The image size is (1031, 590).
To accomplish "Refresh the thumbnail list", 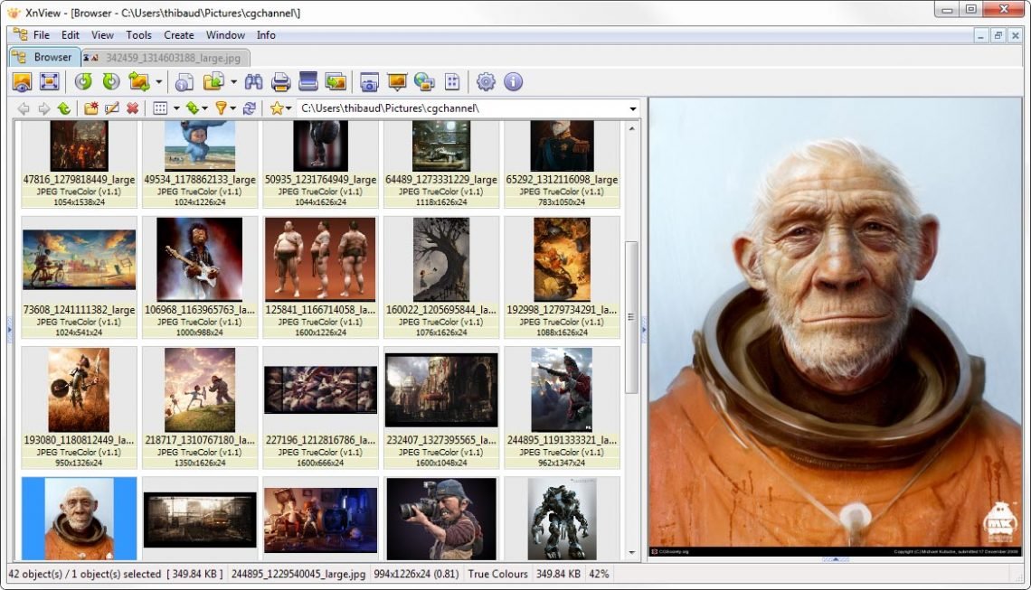I will point(251,108).
